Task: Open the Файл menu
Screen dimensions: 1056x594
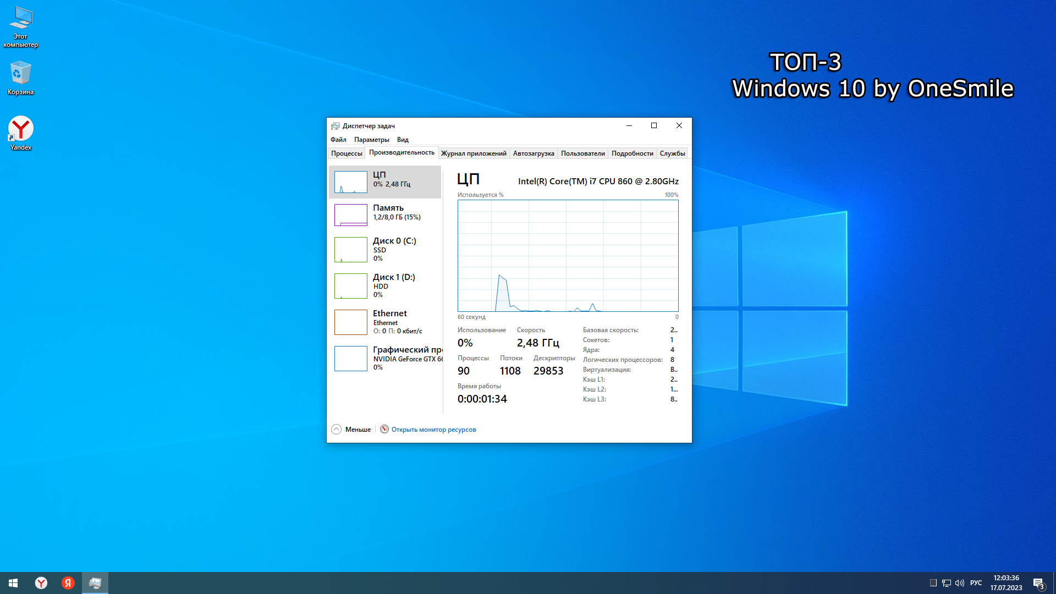Action: [x=338, y=140]
